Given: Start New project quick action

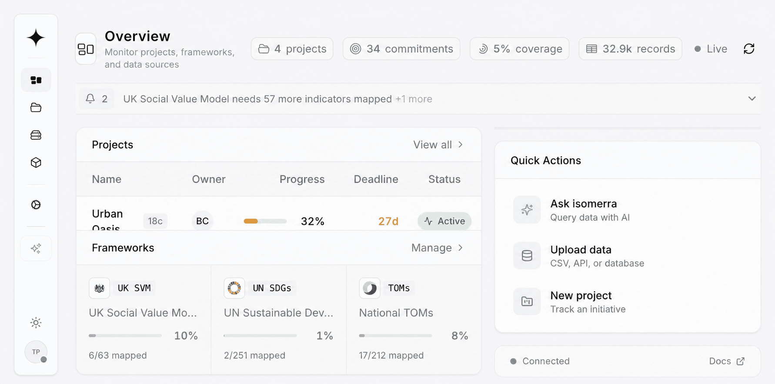Looking at the screenshot, I should tap(628, 302).
